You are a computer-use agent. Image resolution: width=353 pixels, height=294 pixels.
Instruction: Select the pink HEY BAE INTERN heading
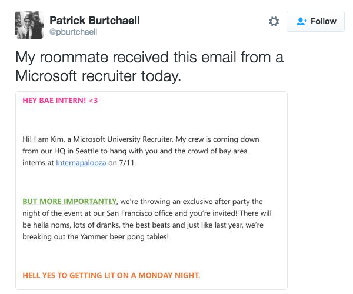[x=60, y=101]
